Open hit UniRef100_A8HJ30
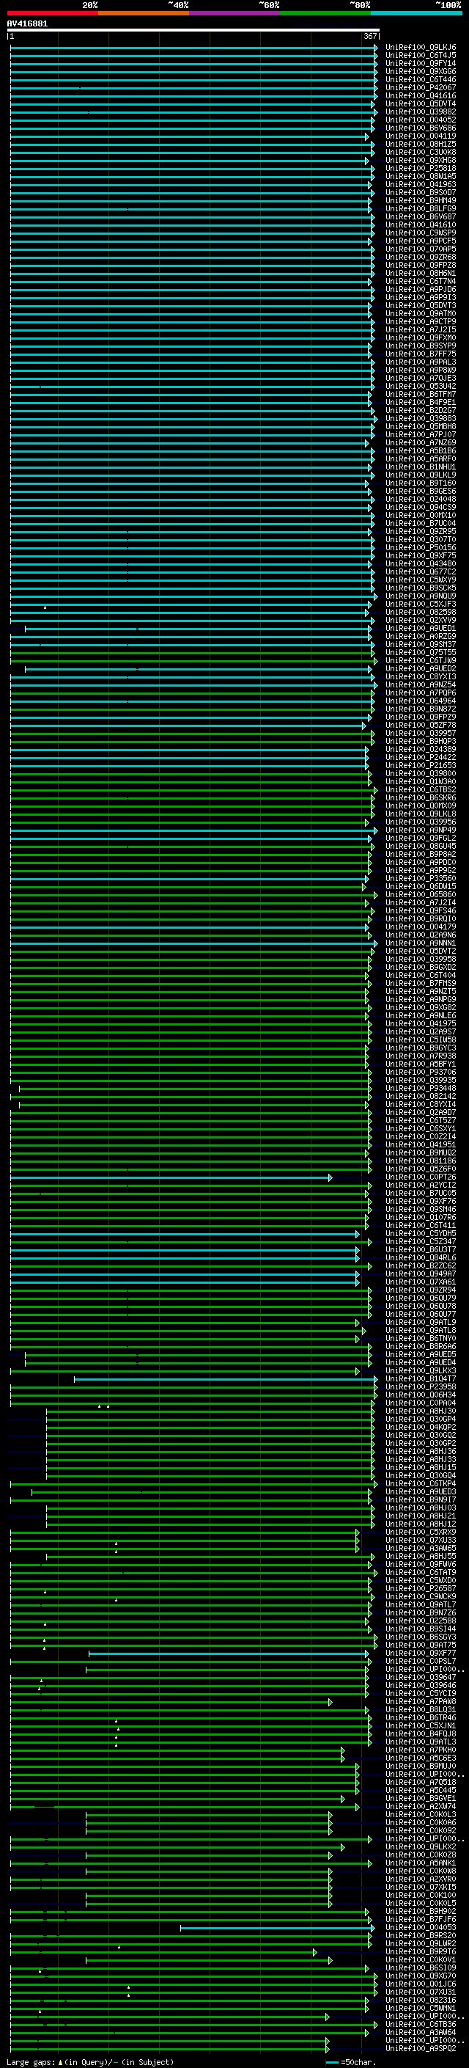The height and width of the screenshot is (2068, 469). coord(421,1411)
